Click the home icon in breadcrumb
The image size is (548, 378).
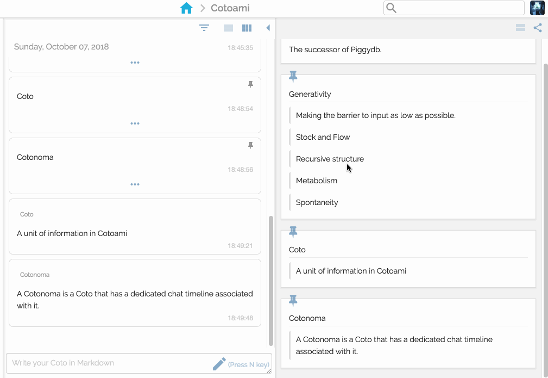coord(186,8)
